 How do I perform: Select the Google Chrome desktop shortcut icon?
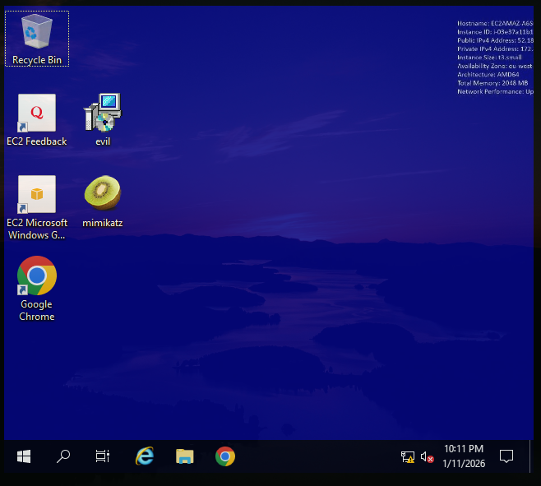[37, 276]
